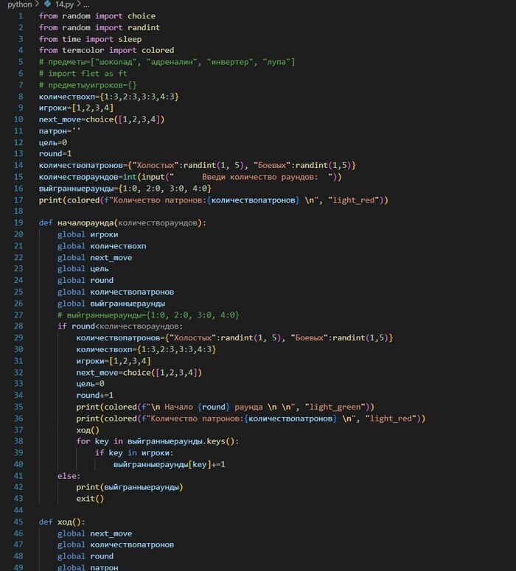Click 'global round' on line 24
516x571 pixels.
[x=86, y=281]
